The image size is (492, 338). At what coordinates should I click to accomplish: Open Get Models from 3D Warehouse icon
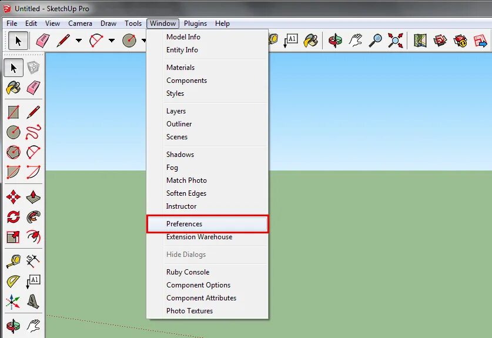click(440, 41)
